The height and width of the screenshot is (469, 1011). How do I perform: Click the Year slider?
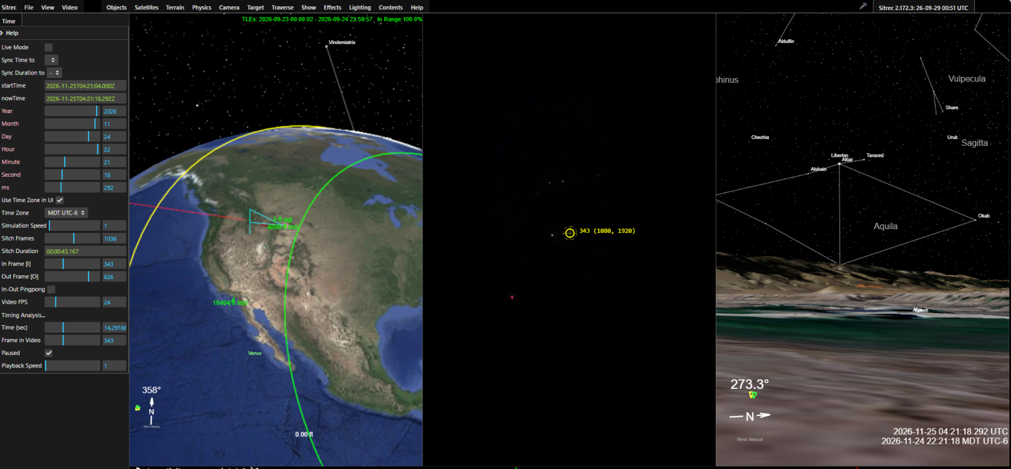coord(72,111)
